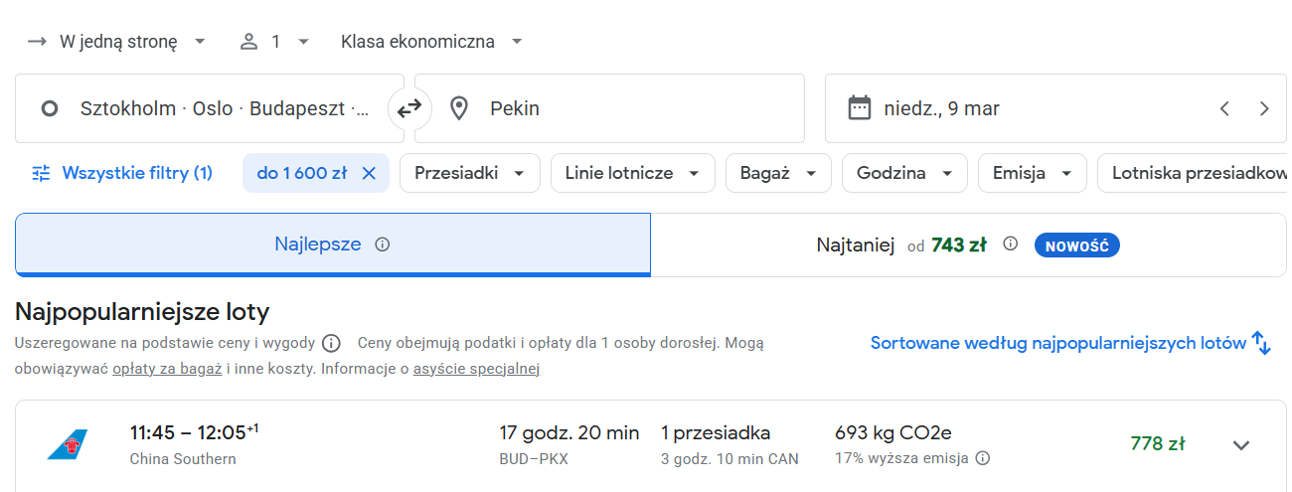Open 'Klasa ekonomiczna' class dropdown
This screenshot has width=1292, height=492.
click(x=431, y=42)
